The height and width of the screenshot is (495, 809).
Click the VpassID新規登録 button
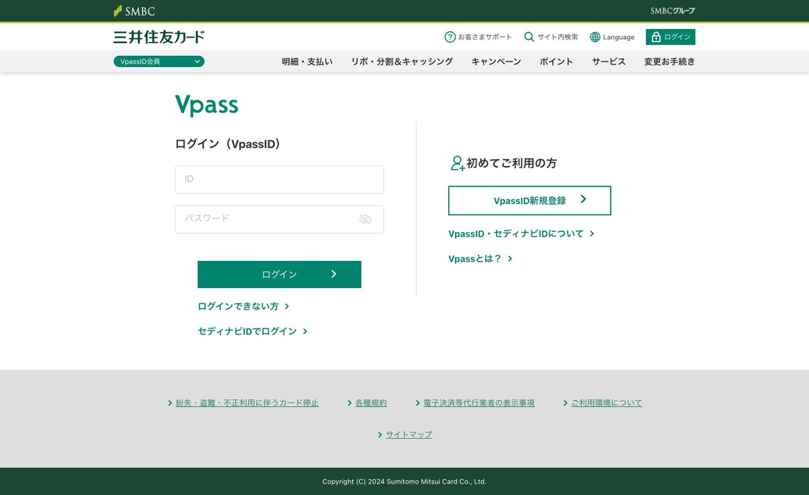(x=529, y=200)
